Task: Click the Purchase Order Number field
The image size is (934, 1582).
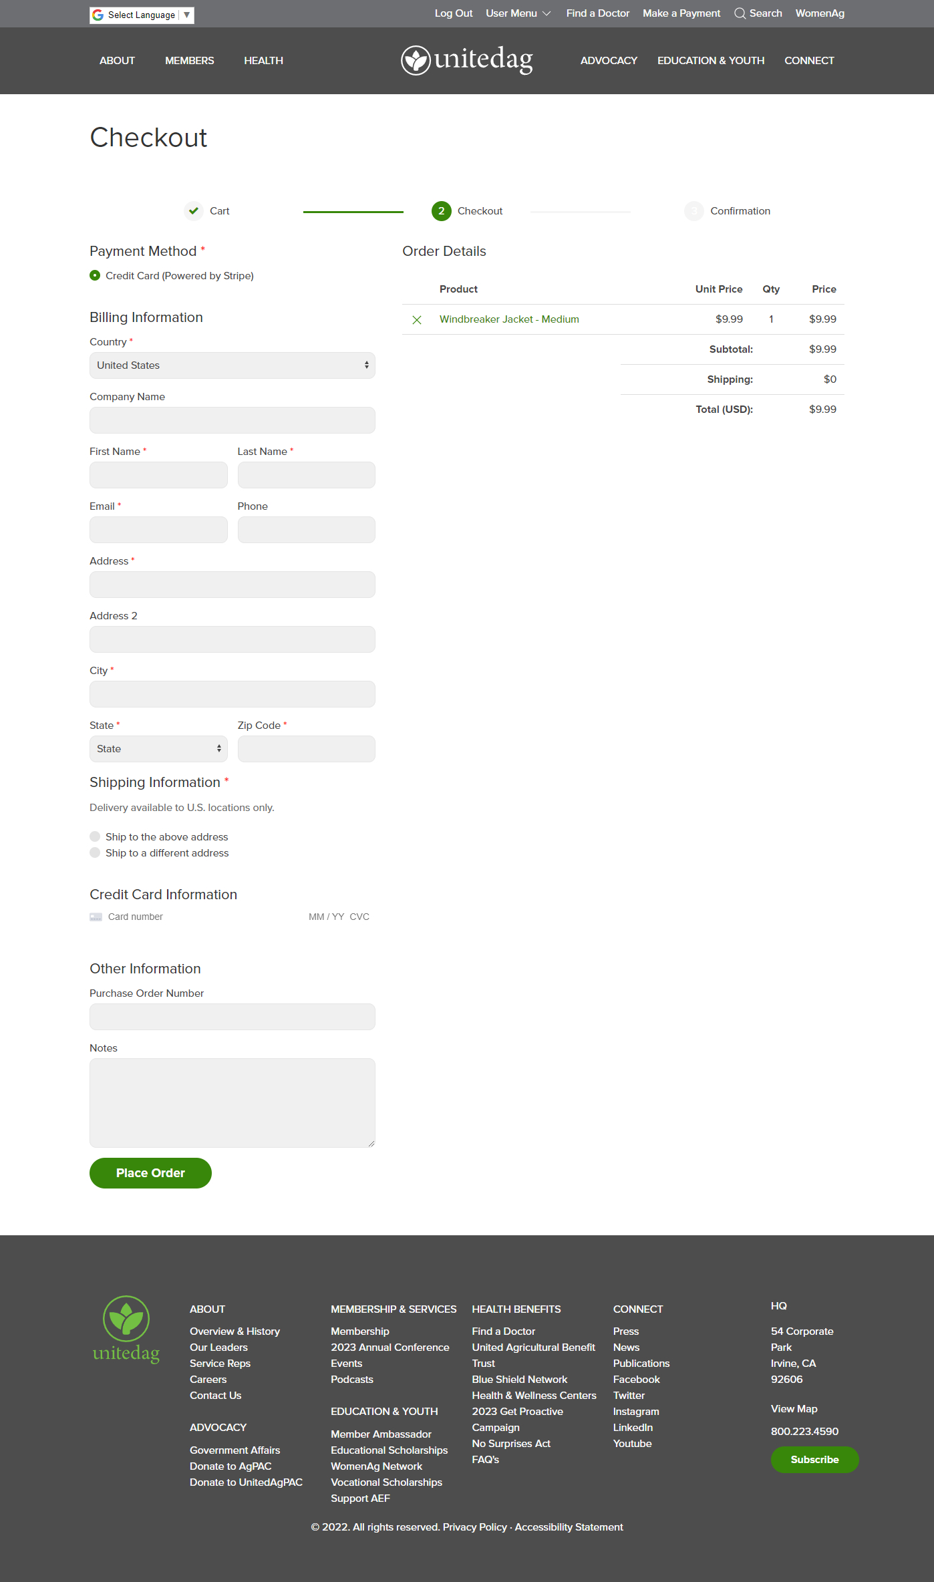Action: point(232,1017)
